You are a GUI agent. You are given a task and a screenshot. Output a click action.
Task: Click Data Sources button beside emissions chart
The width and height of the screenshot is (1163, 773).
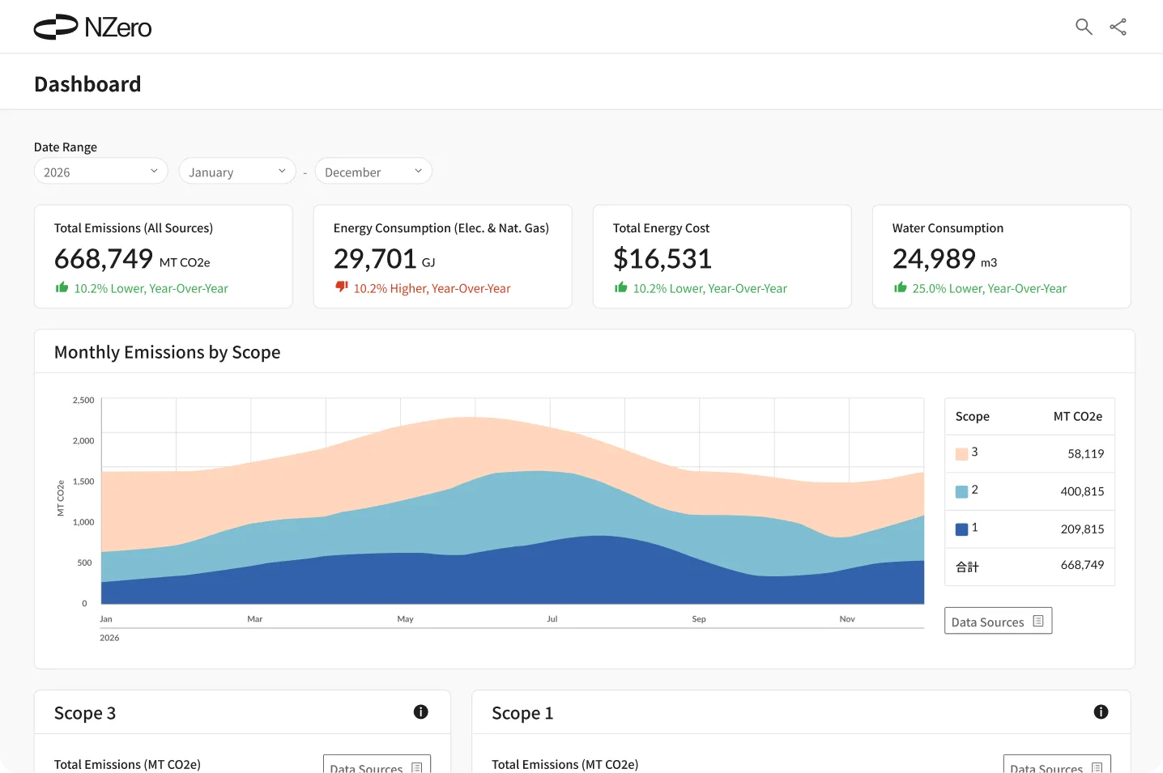tap(998, 621)
